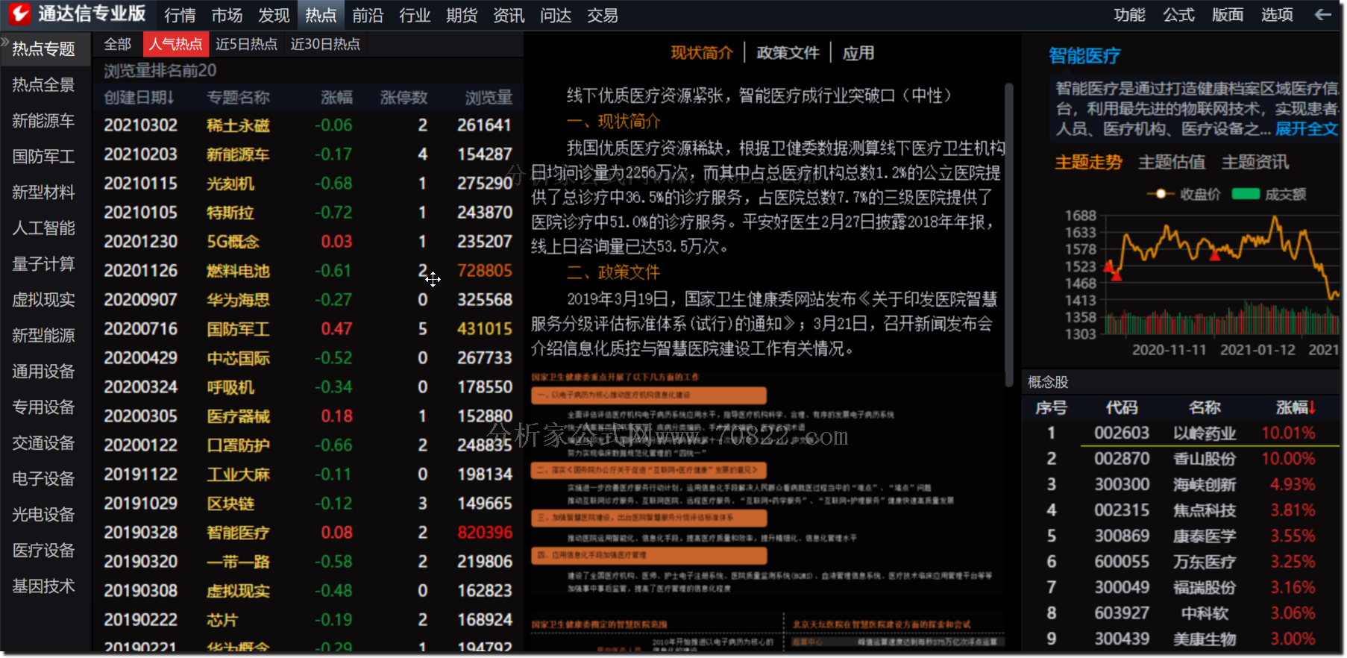The image size is (1347, 658).
Task: Open the 行业 menu
Action: point(415,15)
